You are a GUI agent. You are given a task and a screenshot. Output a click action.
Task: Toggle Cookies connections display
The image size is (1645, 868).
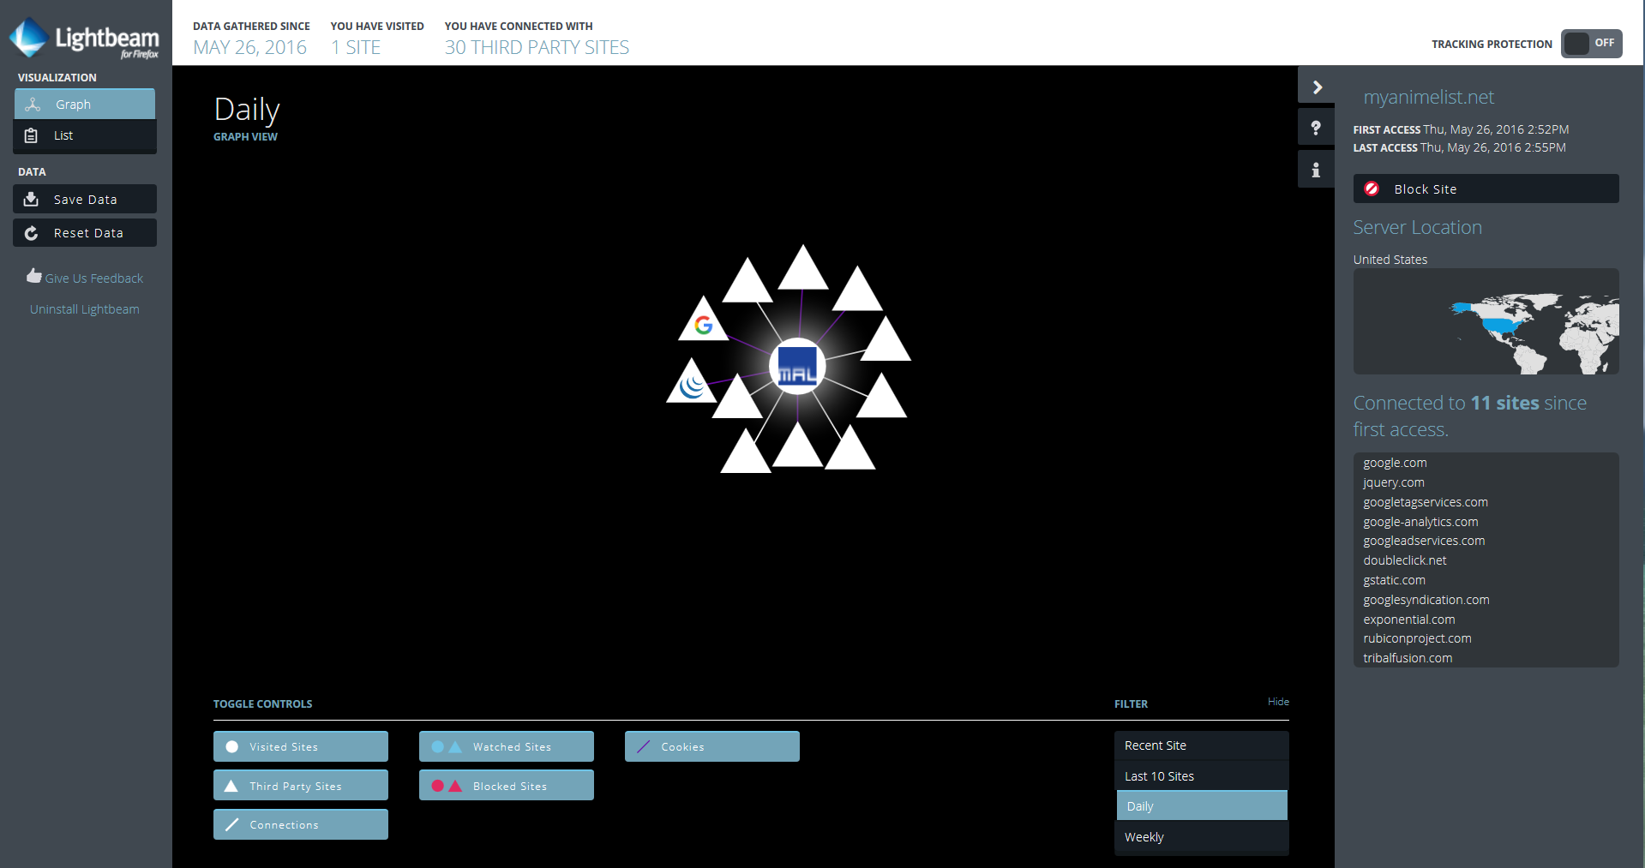click(x=711, y=746)
